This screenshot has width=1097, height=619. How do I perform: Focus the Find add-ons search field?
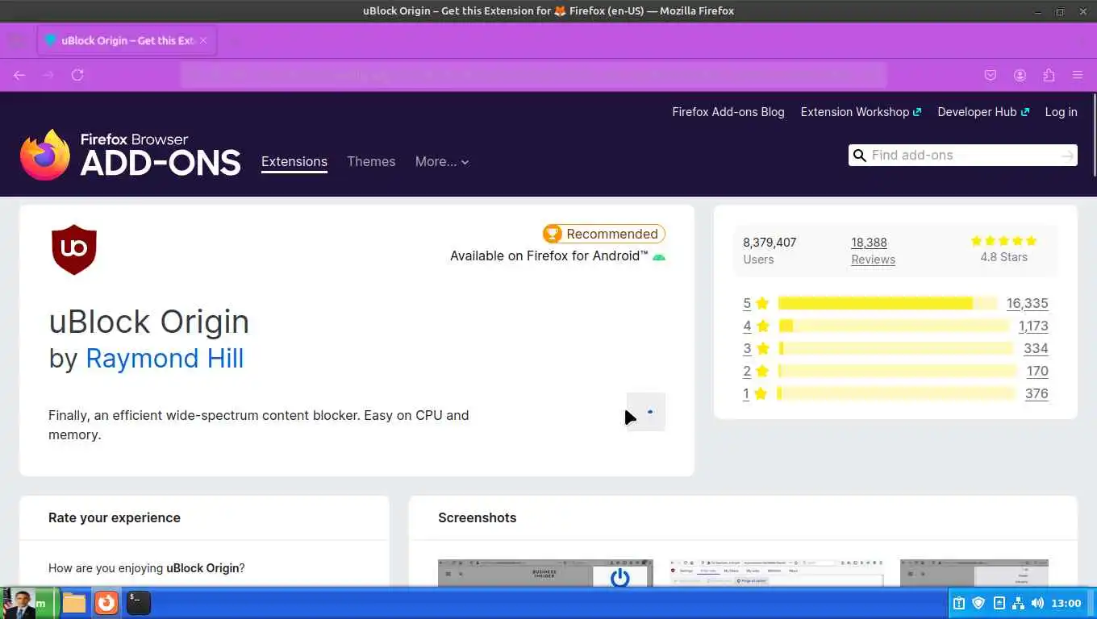(963, 156)
